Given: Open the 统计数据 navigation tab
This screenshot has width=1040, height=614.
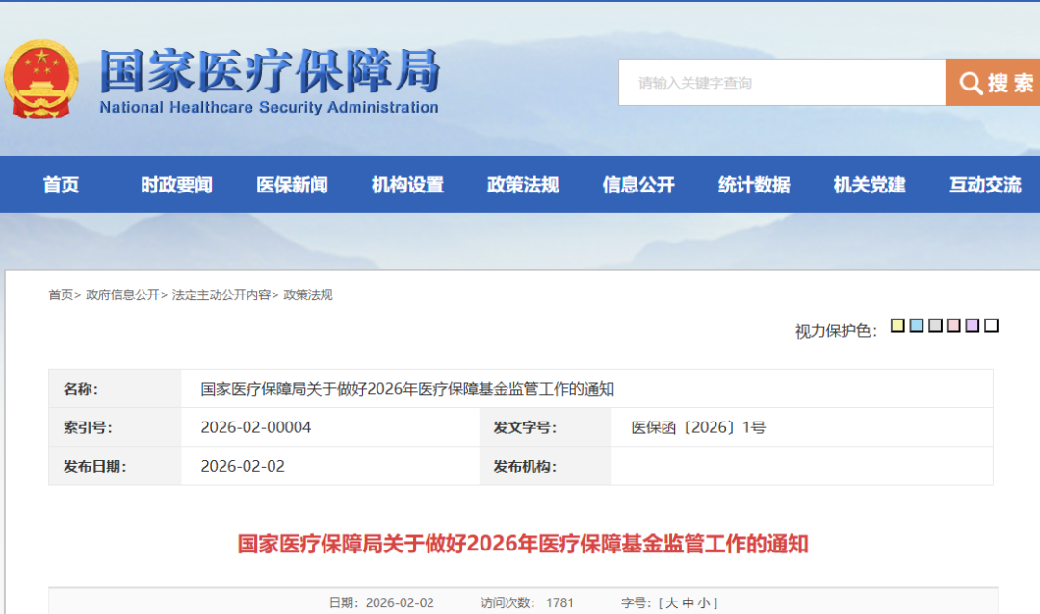Looking at the screenshot, I should (x=754, y=185).
